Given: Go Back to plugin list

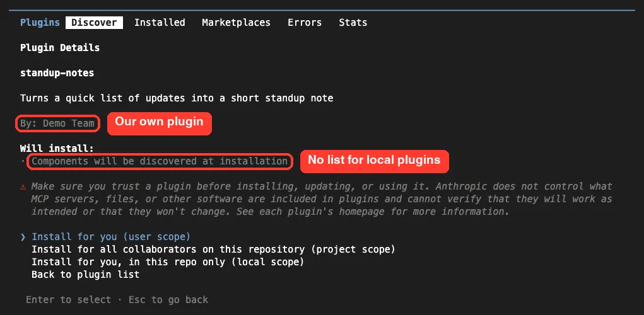Looking at the screenshot, I should tap(85, 275).
